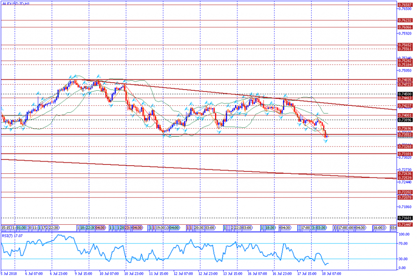Click the 0.73553 support level label
This screenshot has width=417, height=278.
(405, 135)
